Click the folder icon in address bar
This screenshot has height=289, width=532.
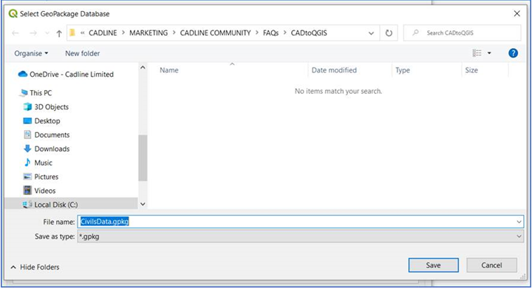coord(72,33)
